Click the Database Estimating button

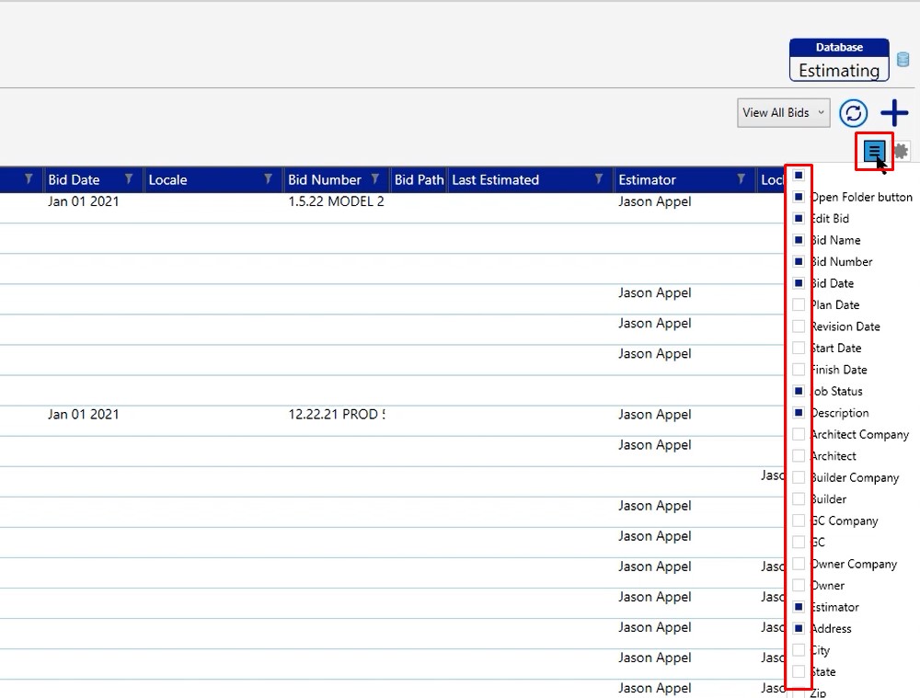click(x=838, y=61)
